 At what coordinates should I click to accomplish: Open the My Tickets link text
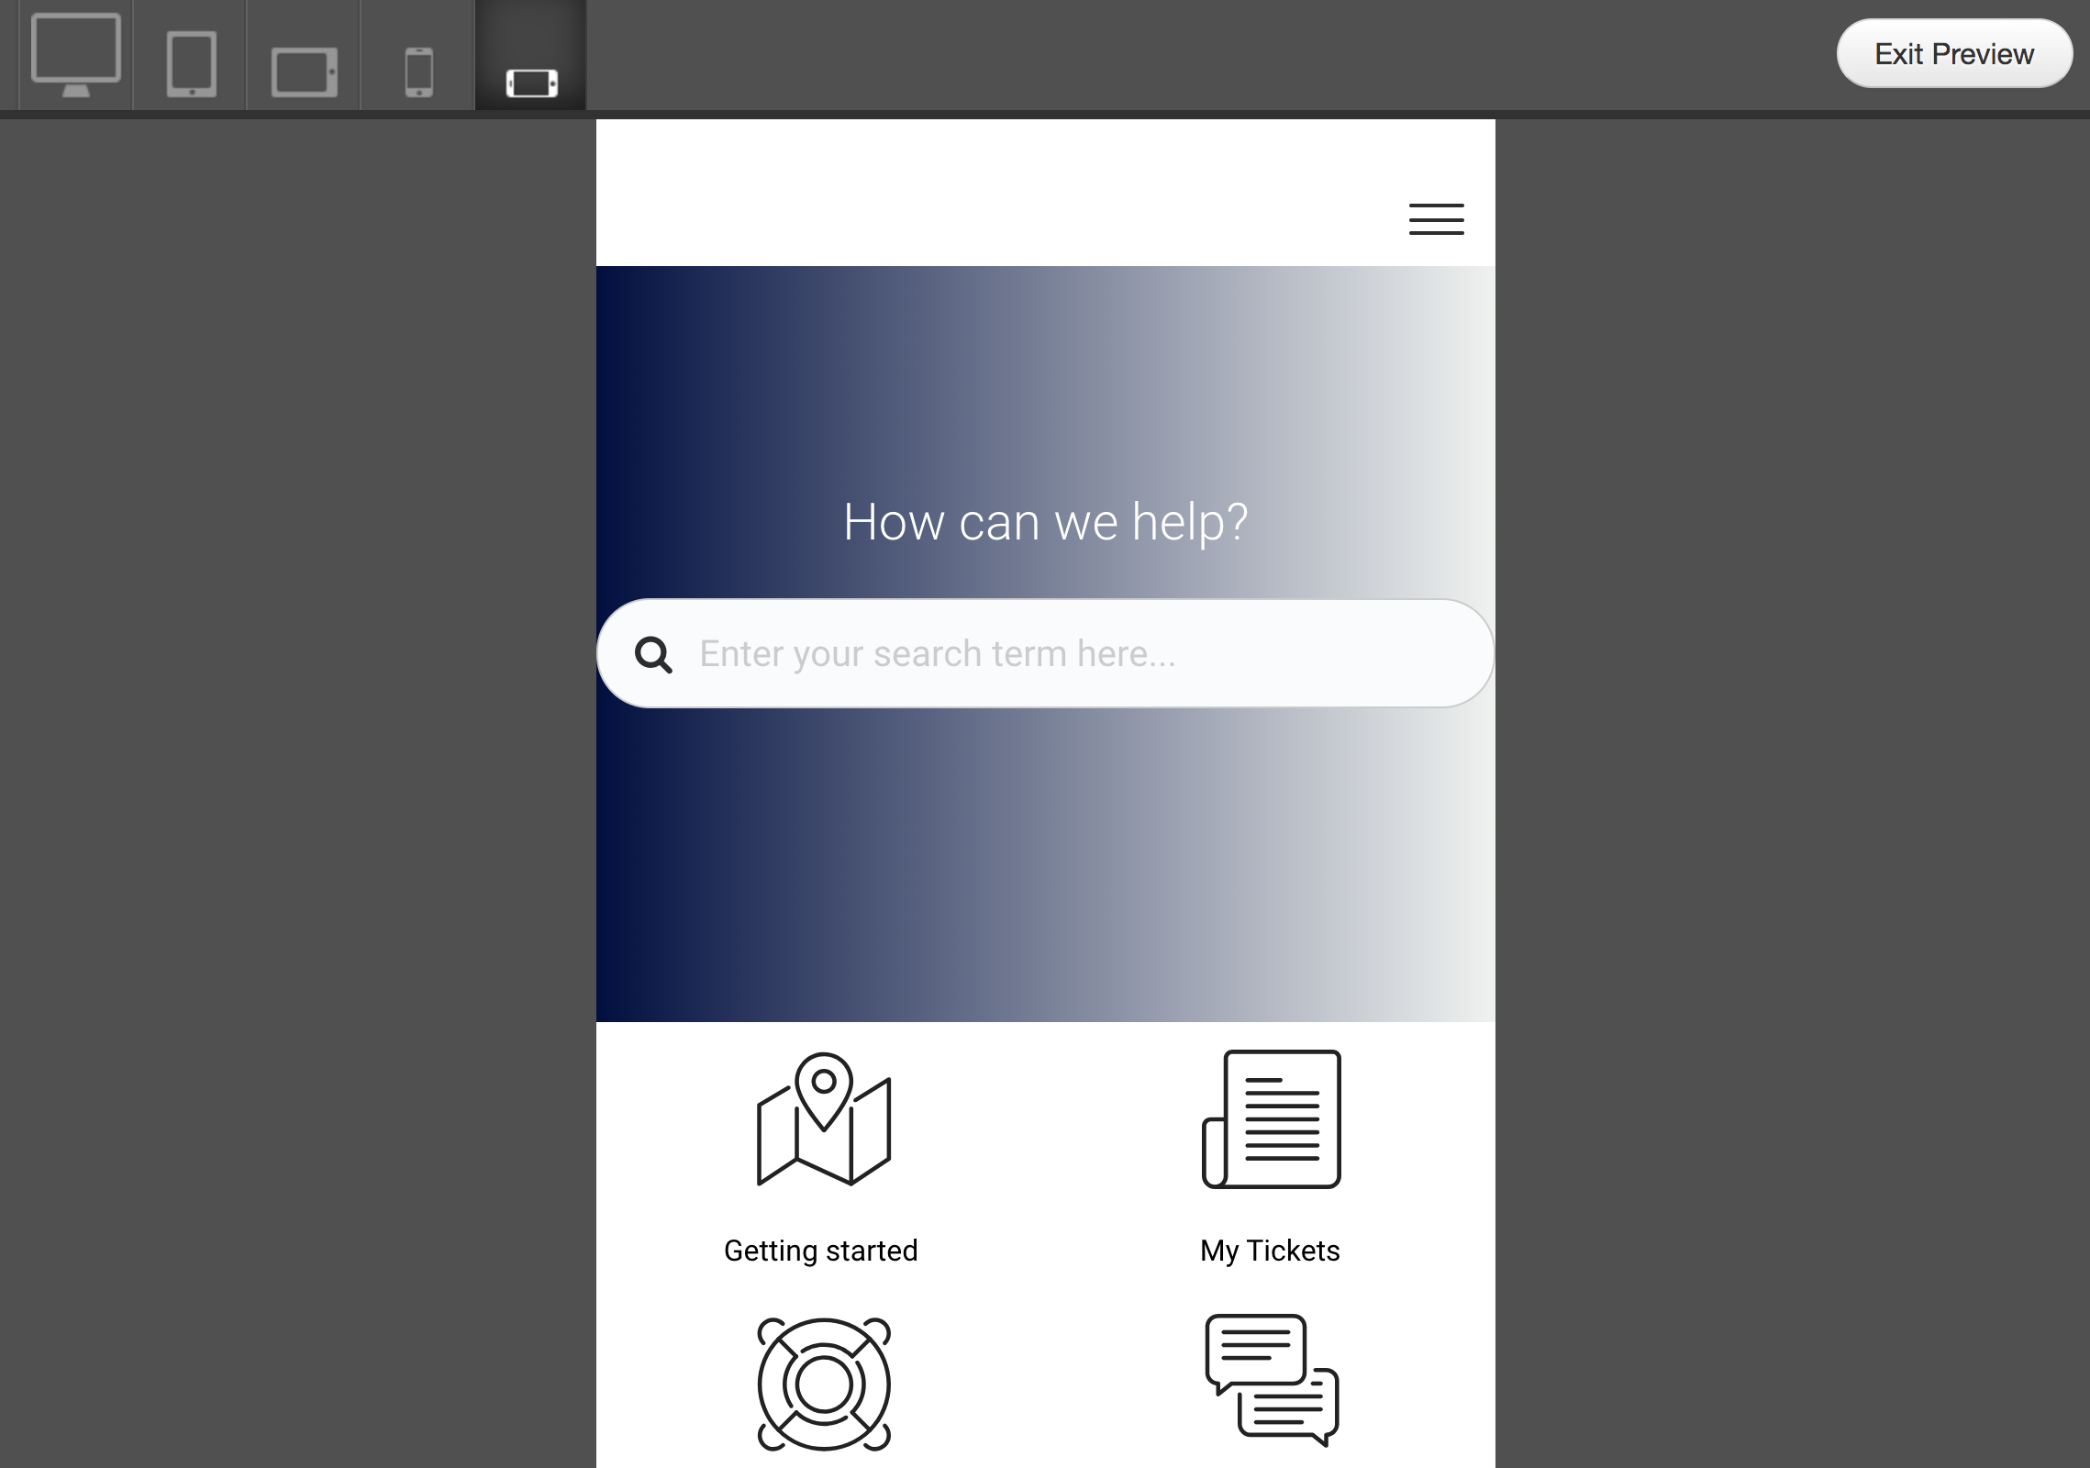[1270, 1251]
